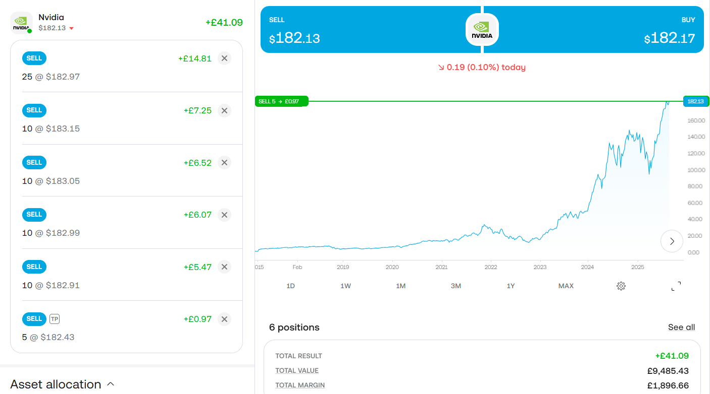This screenshot has width=710, height=394.
Task: Click the +£0.97 profit value
Action: (x=197, y=319)
